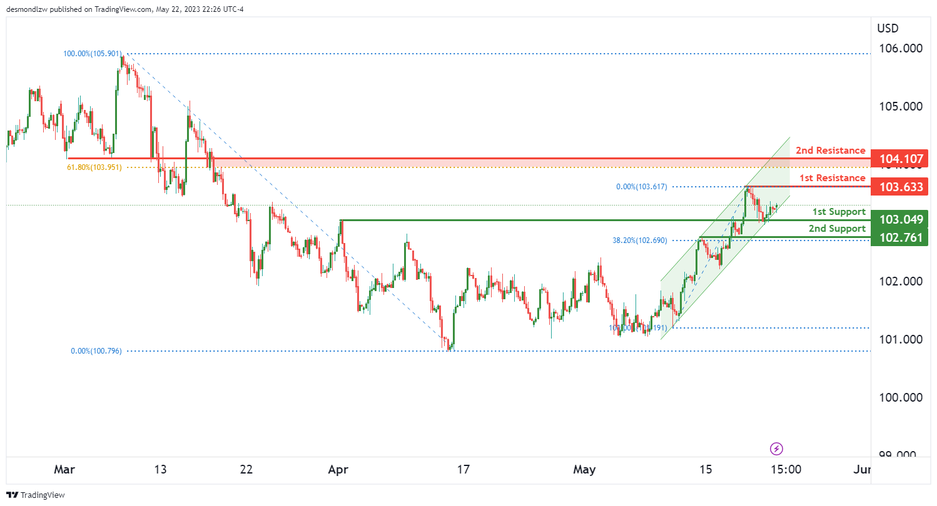Click the 2nd Support label

click(x=837, y=229)
